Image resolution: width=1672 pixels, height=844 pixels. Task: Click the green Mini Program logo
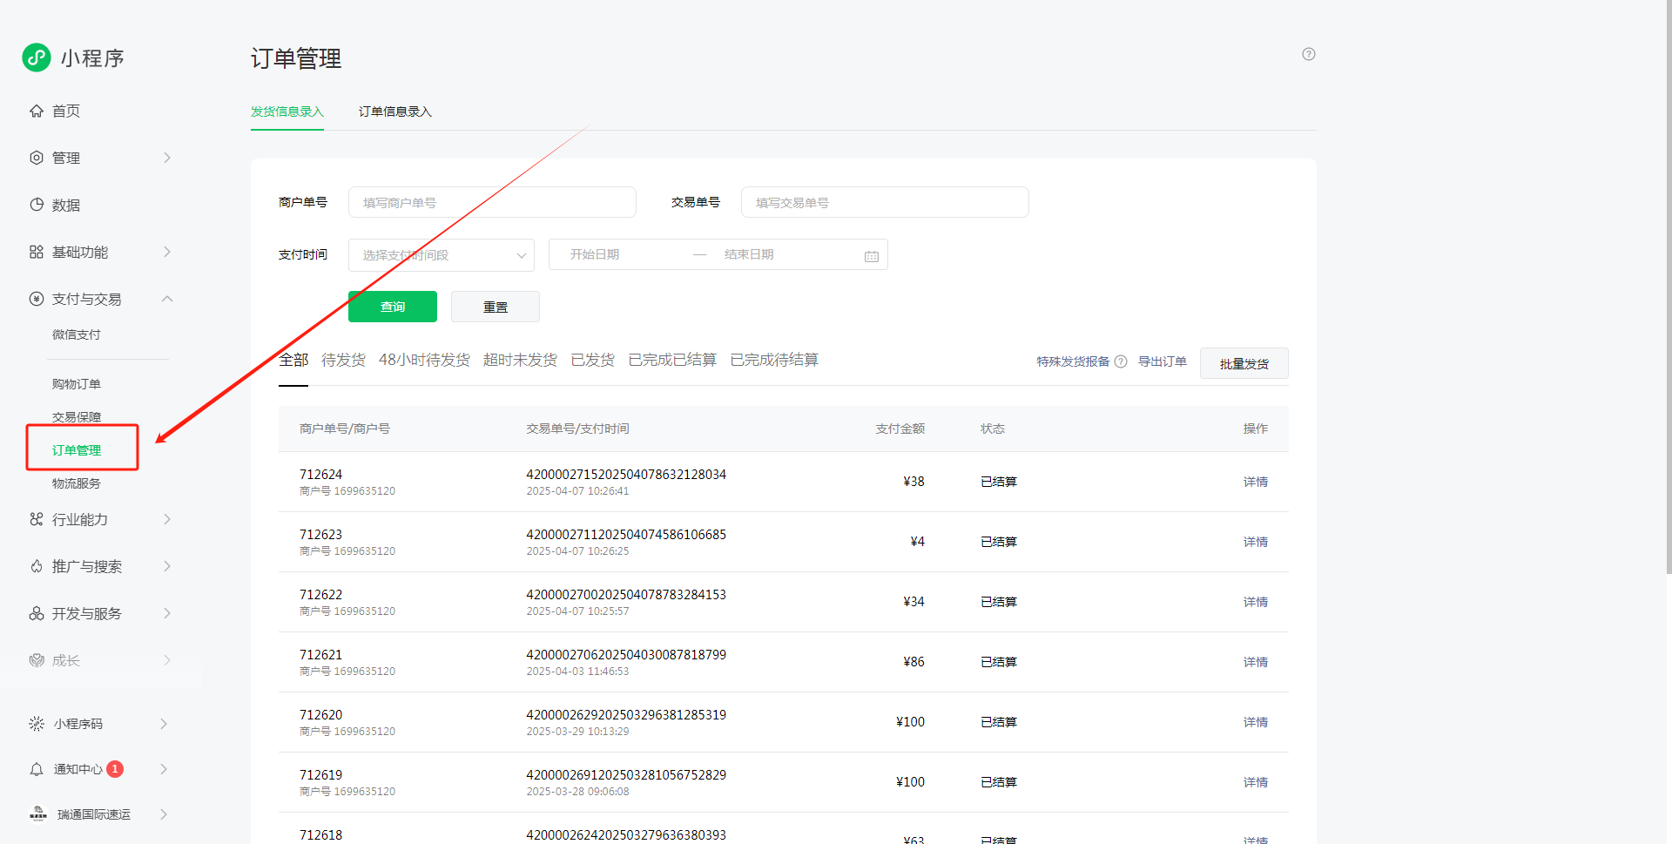(x=37, y=57)
